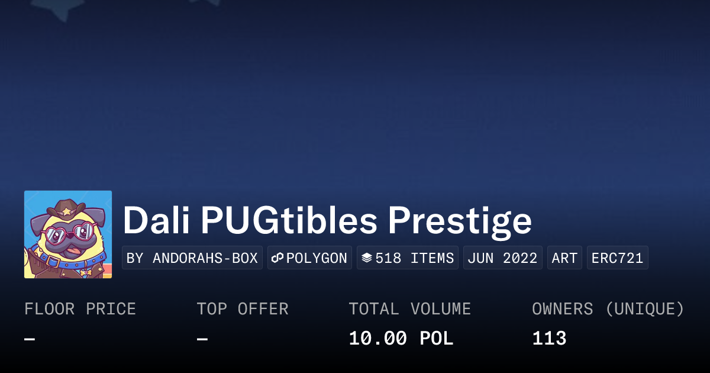Open the Dali PUGtibles Prestige title
This screenshot has width=710, height=373.
[x=327, y=221]
